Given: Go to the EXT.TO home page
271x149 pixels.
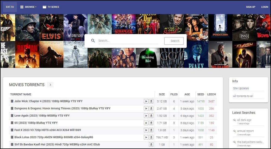Looking at the screenshot, I should (x=10, y=7).
